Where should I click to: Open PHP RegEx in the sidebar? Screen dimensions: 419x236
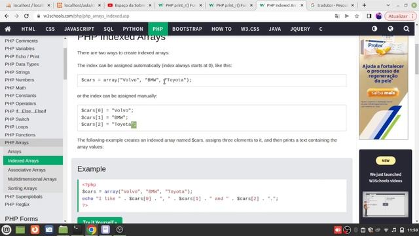coord(17,204)
